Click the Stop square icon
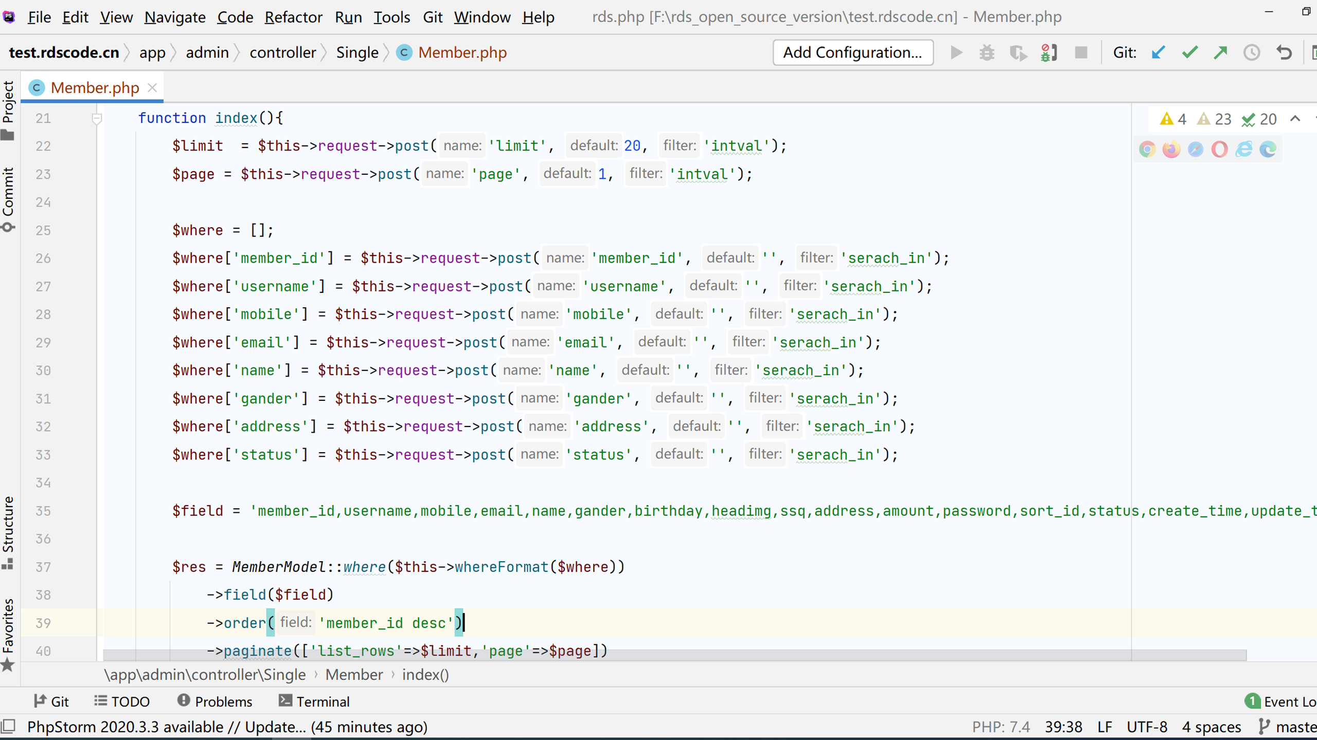Image resolution: width=1317 pixels, height=740 pixels. pyautogui.click(x=1081, y=52)
